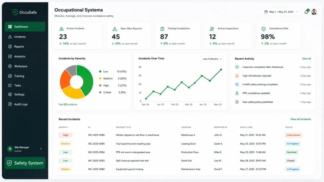Click the document icon for New safety policy
Screen dimensions: 324x182
(237, 102)
